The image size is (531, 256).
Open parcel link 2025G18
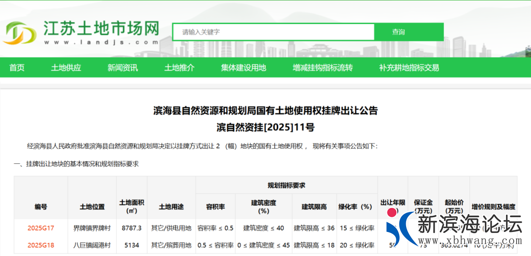coord(41,245)
